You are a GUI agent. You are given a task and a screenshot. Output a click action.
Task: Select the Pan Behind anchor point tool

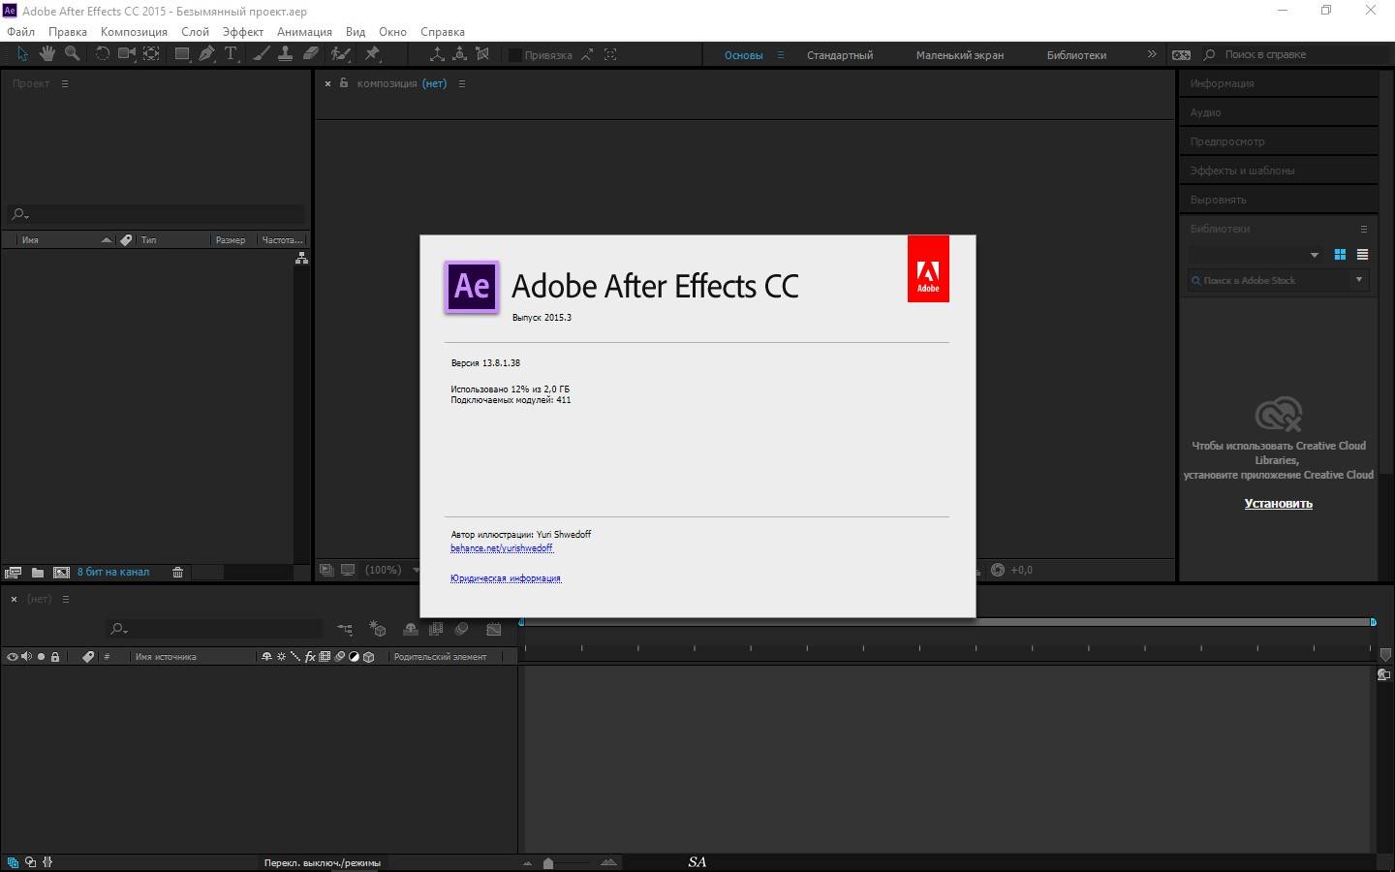click(152, 54)
